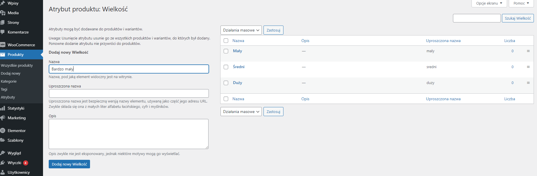Screen dimensions: 537x176
Task: Tick the checkbox next to Mały
Action: (x=226, y=51)
